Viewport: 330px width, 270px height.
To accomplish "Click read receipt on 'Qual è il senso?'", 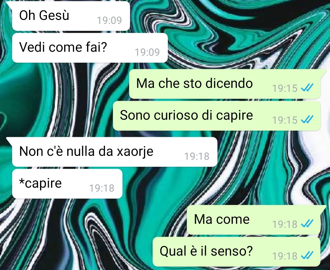I will 307,255.
